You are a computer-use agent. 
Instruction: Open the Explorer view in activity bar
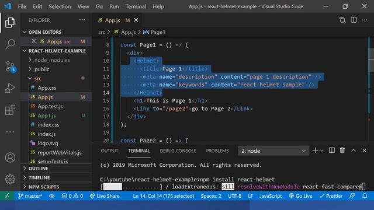tap(10, 23)
